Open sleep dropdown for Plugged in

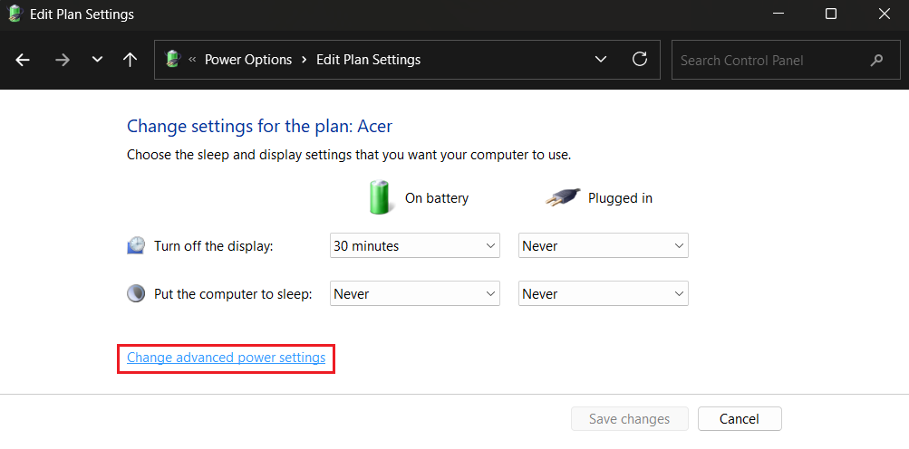[603, 293]
